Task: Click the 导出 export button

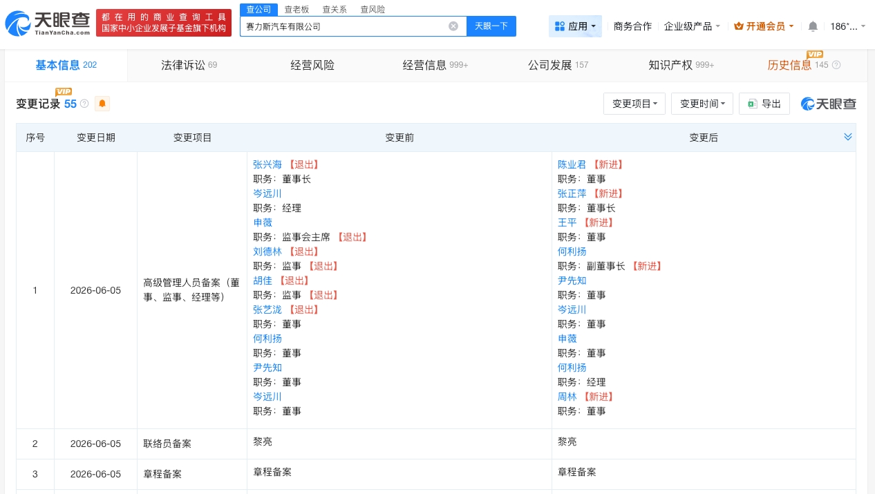Action: 764,104
